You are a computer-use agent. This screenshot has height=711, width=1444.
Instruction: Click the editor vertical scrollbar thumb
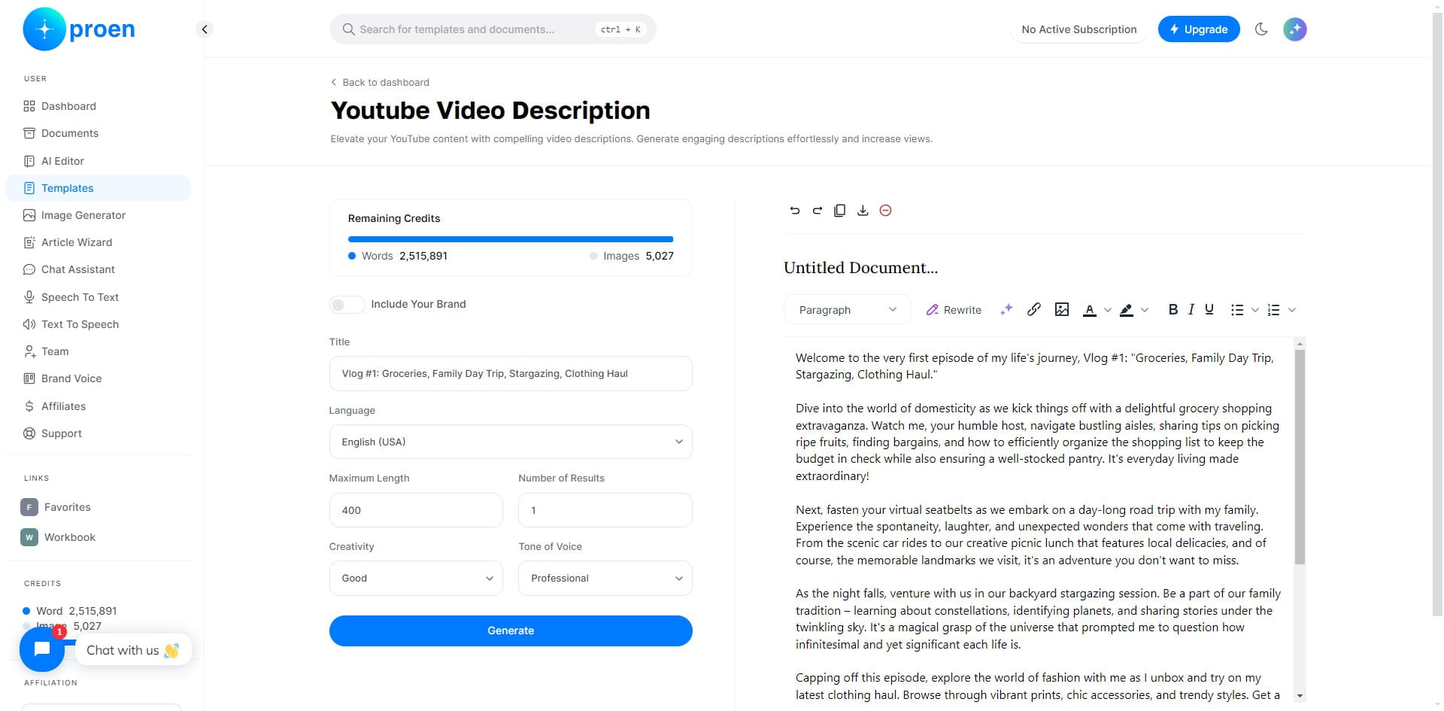coord(1300,457)
